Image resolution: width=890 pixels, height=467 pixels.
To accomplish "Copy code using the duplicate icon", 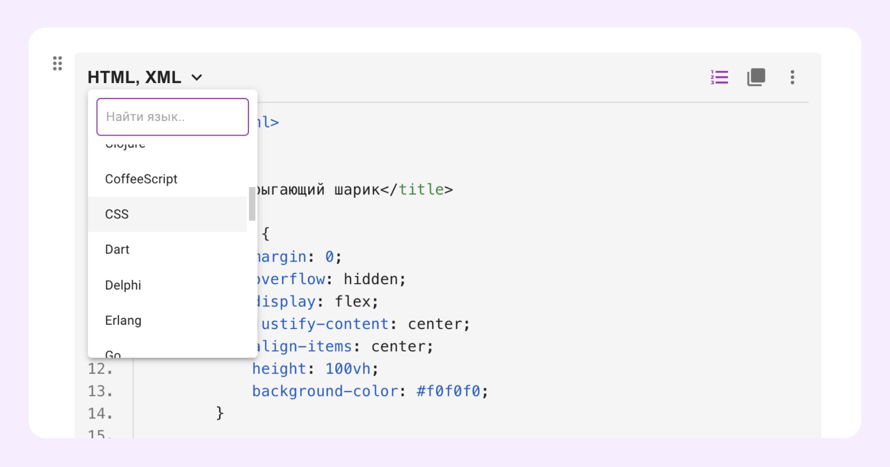I will click(x=756, y=77).
